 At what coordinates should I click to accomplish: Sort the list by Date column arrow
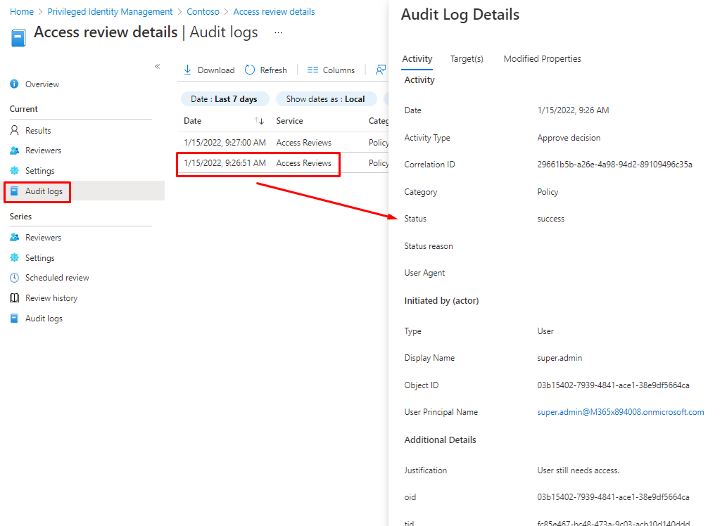click(x=259, y=121)
